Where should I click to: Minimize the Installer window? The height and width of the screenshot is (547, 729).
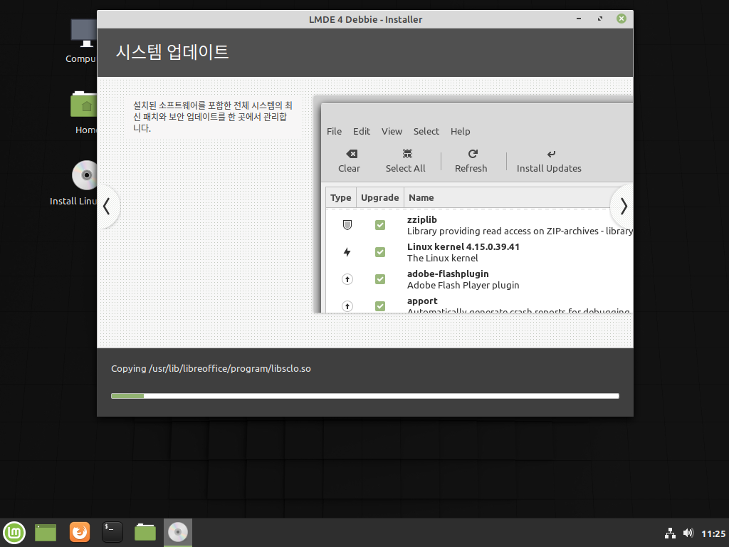click(x=579, y=19)
